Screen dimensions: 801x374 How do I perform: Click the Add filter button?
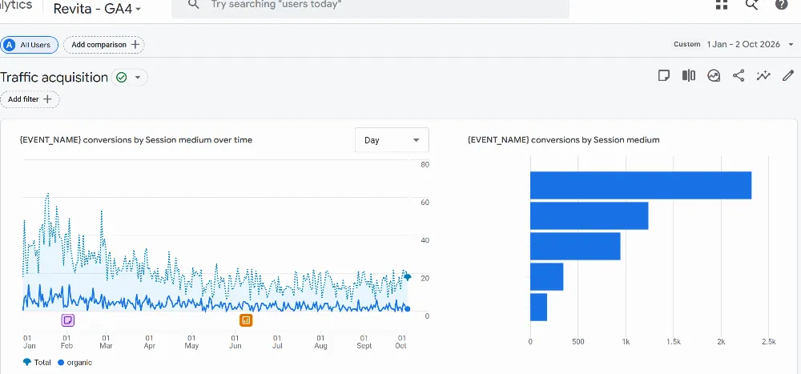point(30,99)
